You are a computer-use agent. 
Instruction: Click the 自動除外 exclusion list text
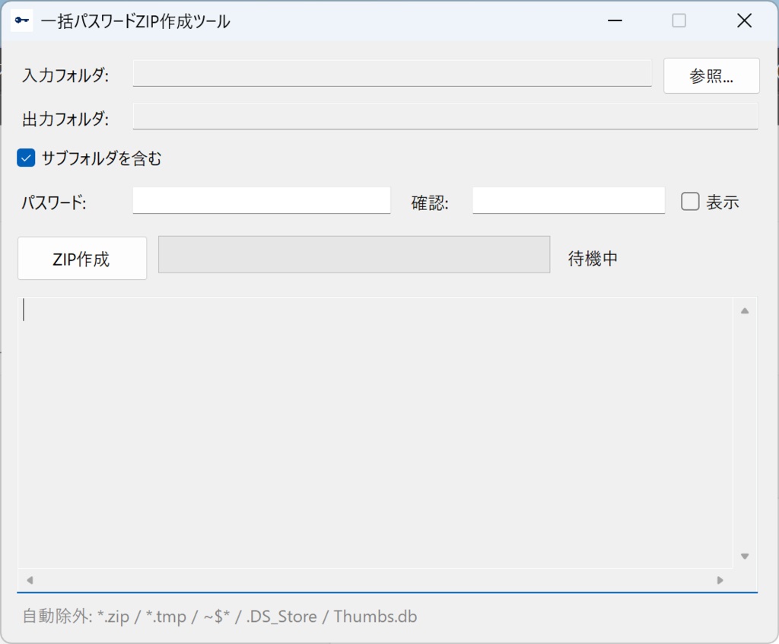coord(219,617)
